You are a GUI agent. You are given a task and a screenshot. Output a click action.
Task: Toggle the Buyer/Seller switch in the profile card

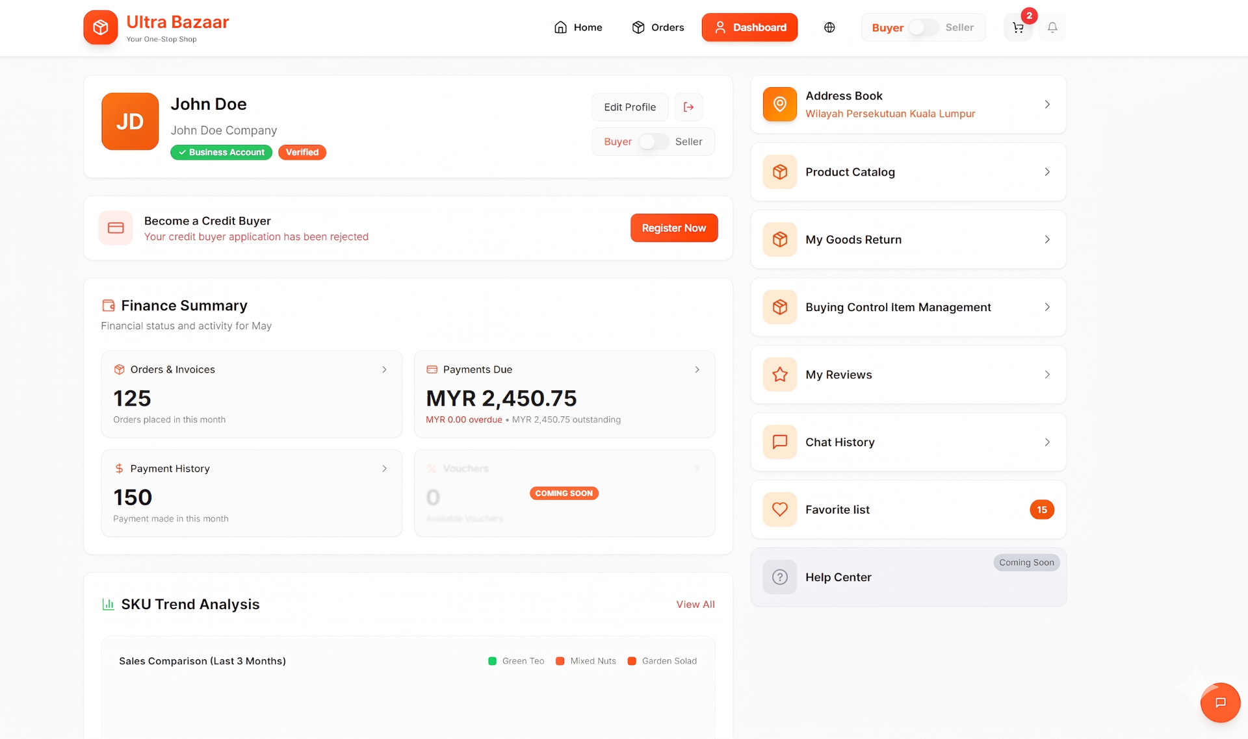653,142
